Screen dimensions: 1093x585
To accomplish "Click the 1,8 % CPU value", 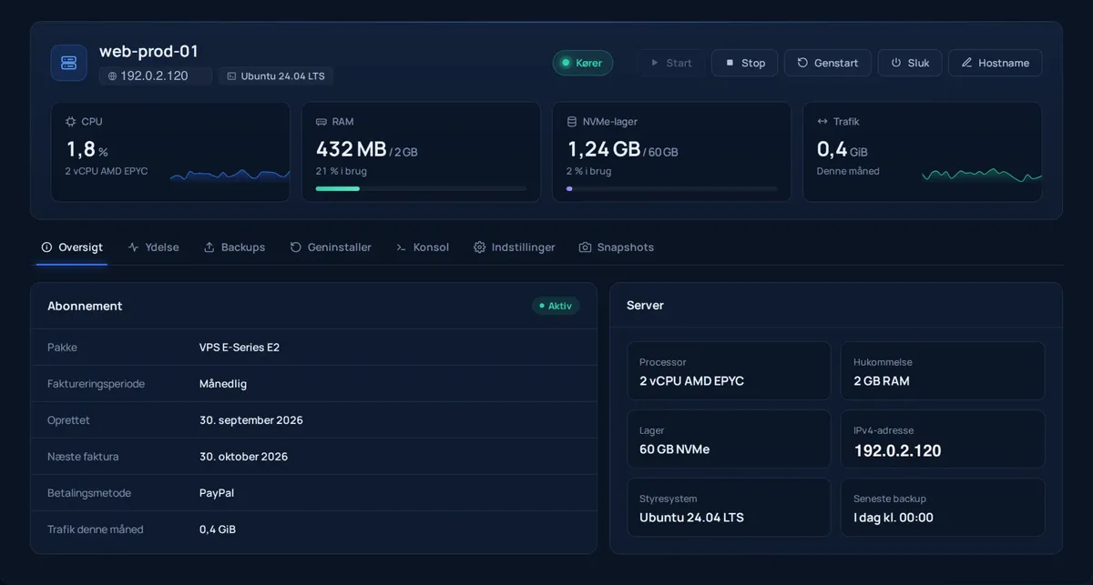I will pos(87,149).
